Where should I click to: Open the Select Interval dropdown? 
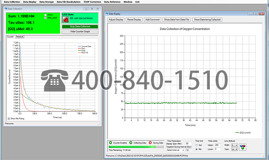pyautogui.click(x=175, y=150)
